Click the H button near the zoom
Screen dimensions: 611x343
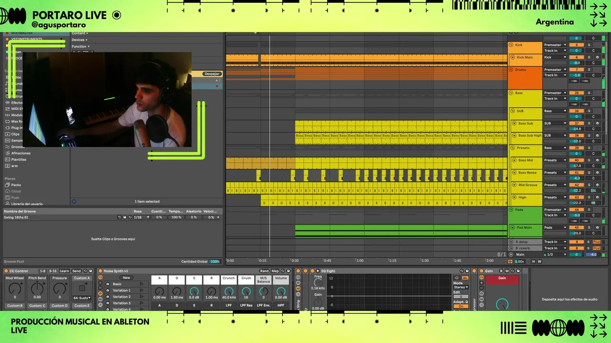click(x=533, y=261)
